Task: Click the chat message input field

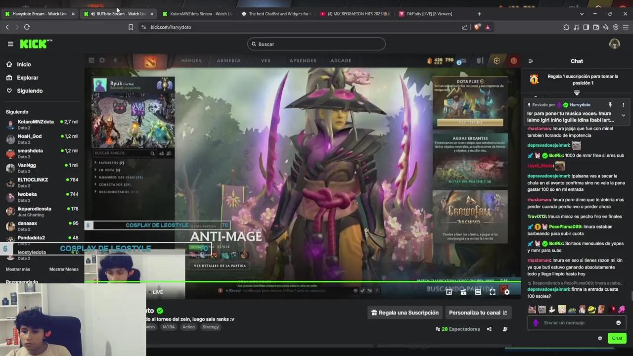Action: (x=576, y=323)
